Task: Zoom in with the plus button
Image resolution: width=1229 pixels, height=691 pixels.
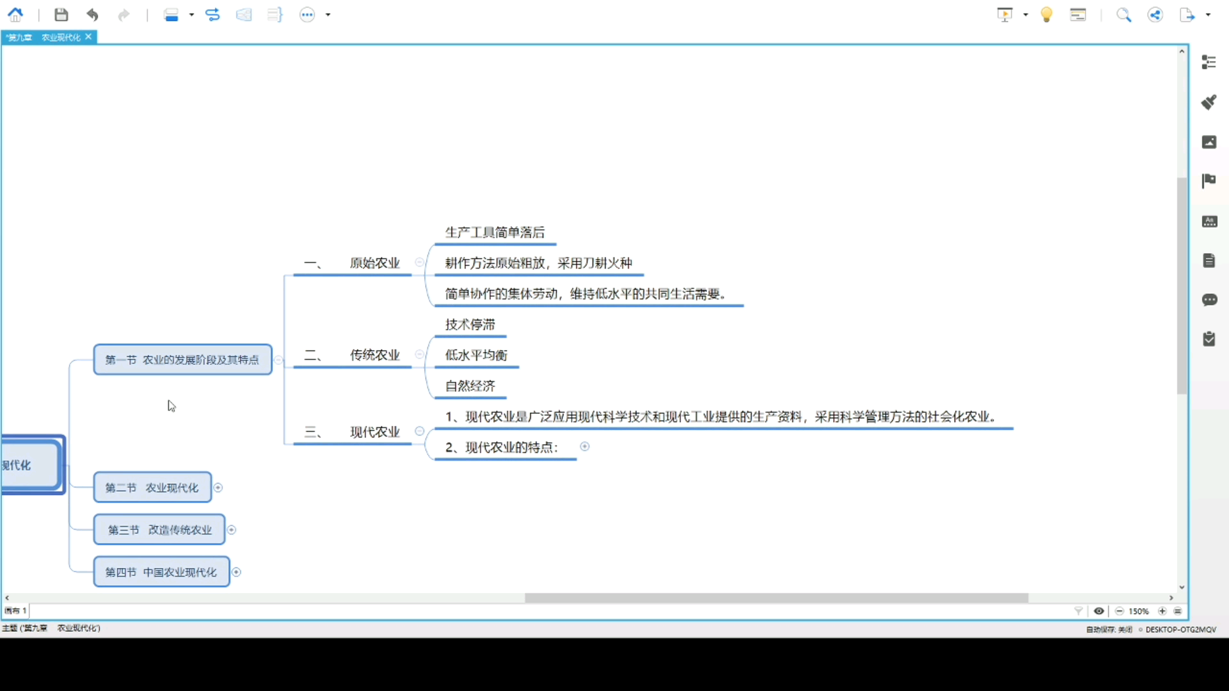Action: pyautogui.click(x=1162, y=611)
